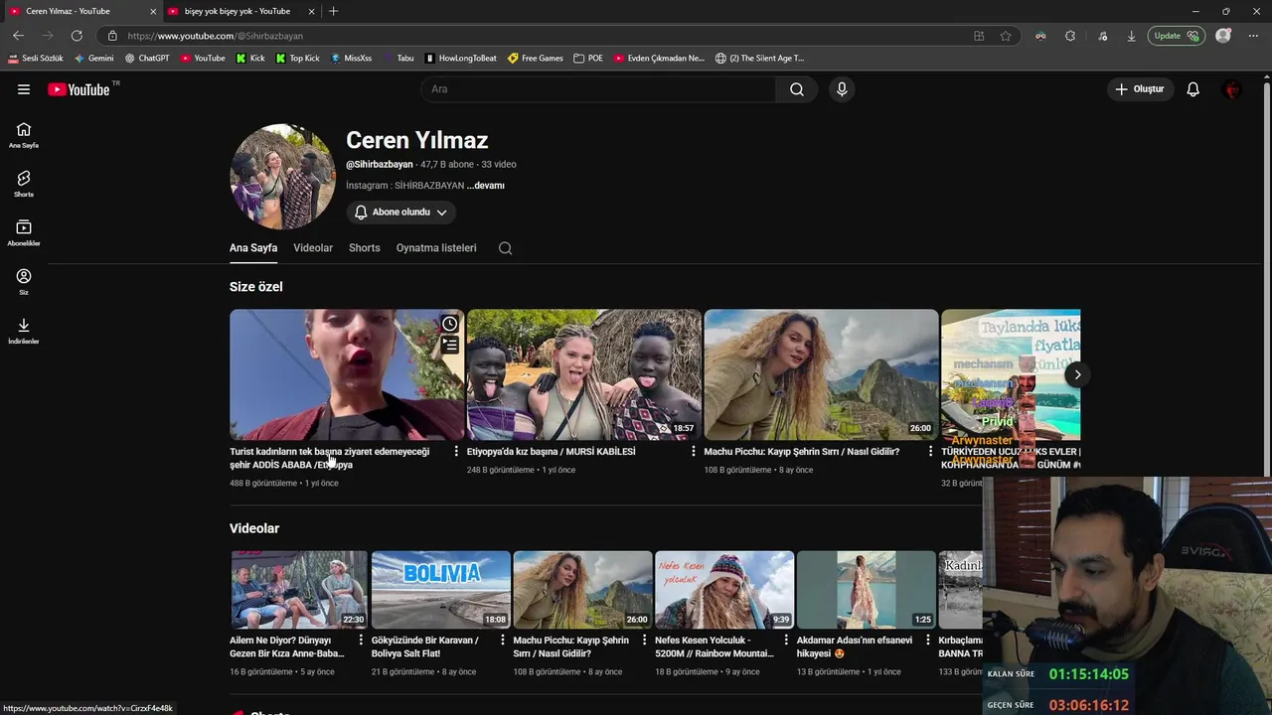Play the BOLIVIA Salt Flat thumbnail
The height and width of the screenshot is (715, 1272).
tap(441, 590)
